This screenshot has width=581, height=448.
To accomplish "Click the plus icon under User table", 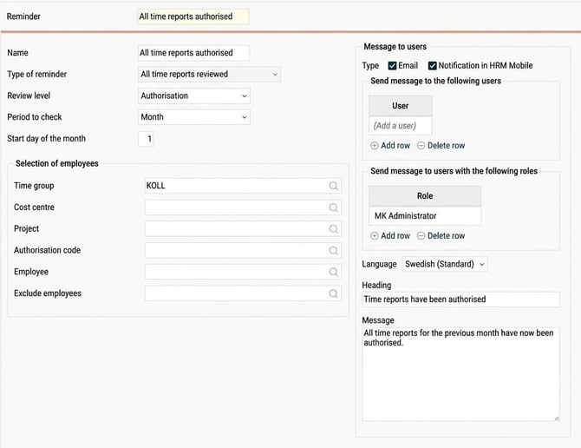I will (375, 145).
